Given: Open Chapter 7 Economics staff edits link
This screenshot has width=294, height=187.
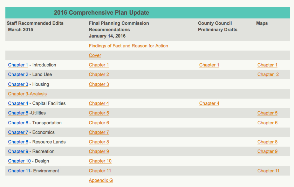Looking at the screenshot, I should [x=18, y=132].
